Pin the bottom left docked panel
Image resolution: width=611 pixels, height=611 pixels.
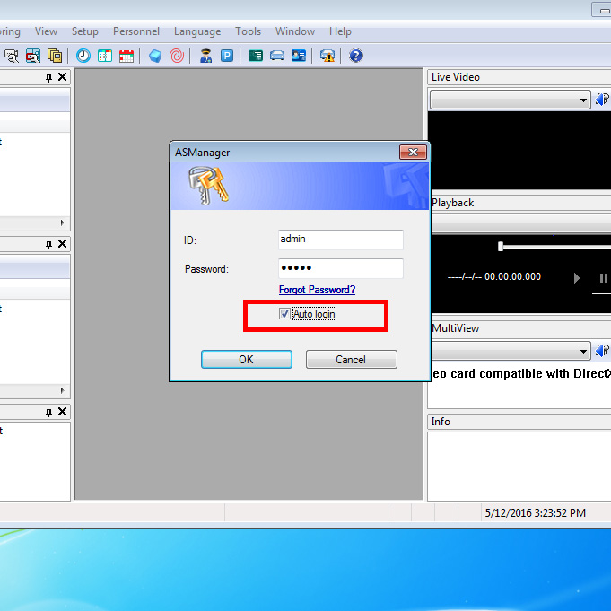48,412
